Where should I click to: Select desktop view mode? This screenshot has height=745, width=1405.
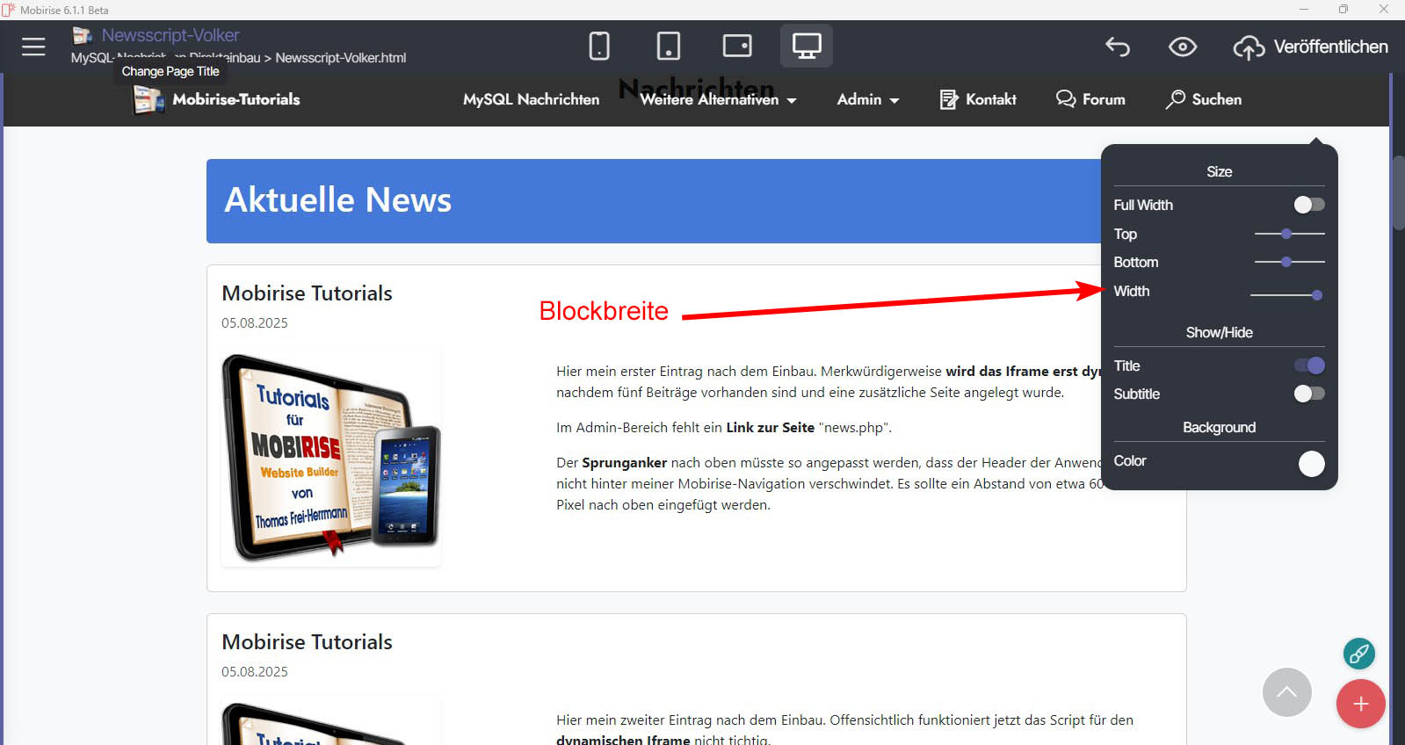click(x=807, y=46)
